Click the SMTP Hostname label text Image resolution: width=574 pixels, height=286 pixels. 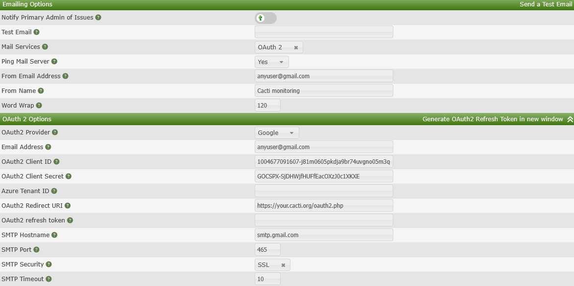(x=25, y=235)
